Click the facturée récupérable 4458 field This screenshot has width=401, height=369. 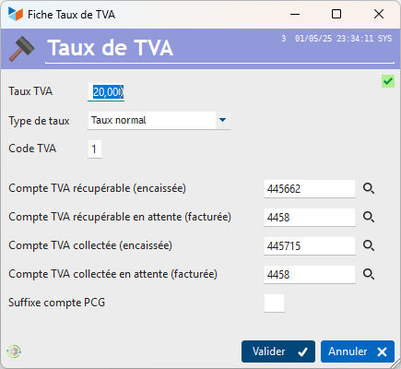[310, 218]
